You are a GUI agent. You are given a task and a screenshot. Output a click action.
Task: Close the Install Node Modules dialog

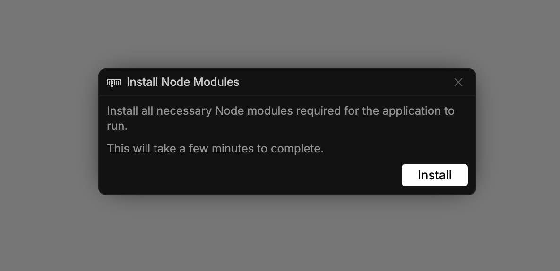(x=458, y=82)
